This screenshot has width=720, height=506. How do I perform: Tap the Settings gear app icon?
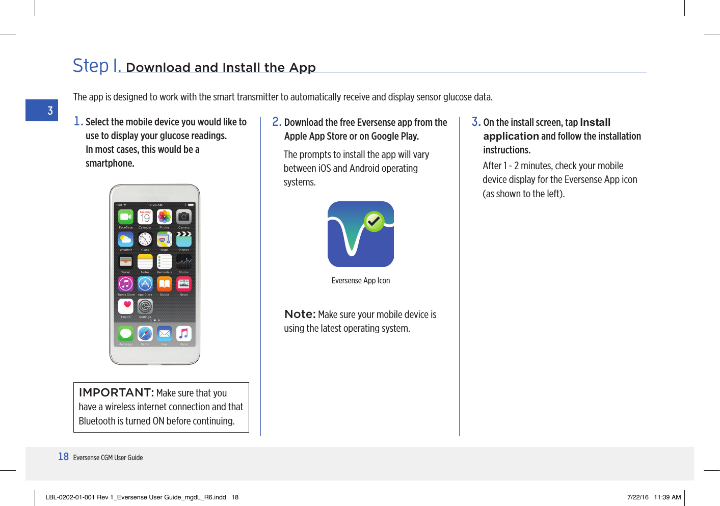tap(145, 306)
